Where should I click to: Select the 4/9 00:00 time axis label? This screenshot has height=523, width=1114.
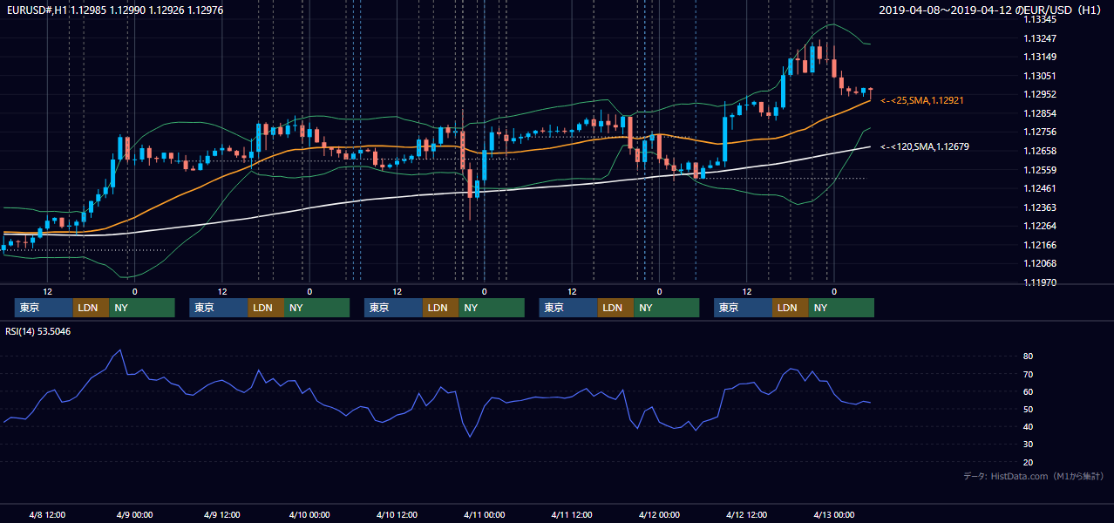(134, 514)
